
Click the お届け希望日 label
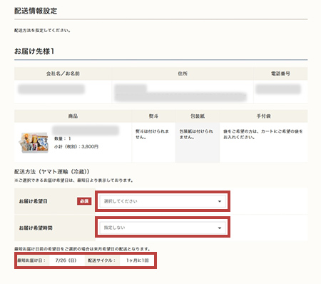pos(34,201)
